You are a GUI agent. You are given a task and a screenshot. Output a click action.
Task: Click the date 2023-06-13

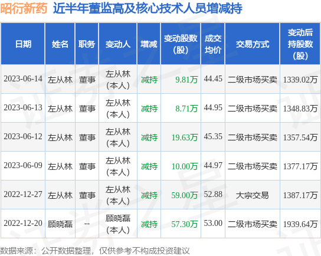(x=23, y=108)
